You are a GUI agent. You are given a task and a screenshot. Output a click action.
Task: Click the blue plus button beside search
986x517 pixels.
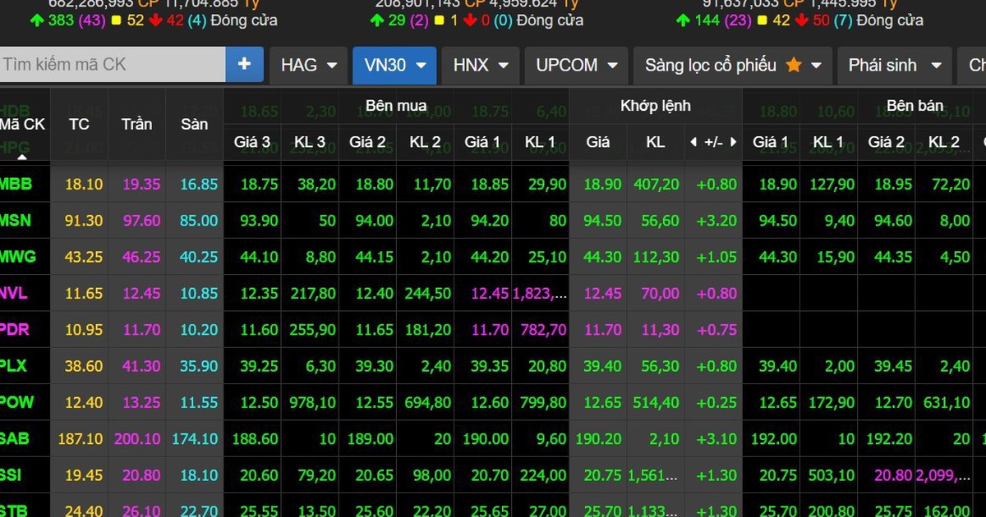[244, 64]
